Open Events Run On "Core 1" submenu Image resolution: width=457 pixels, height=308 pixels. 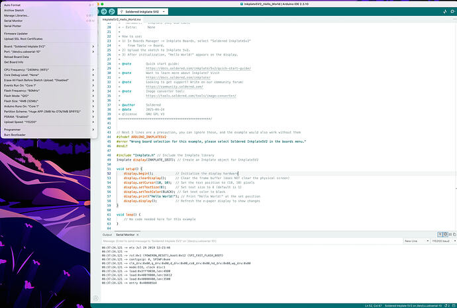click(x=49, y=85)
